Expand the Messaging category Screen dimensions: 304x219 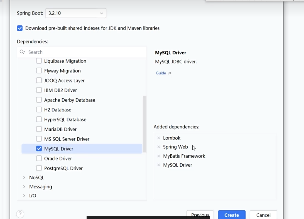point(24,187)
